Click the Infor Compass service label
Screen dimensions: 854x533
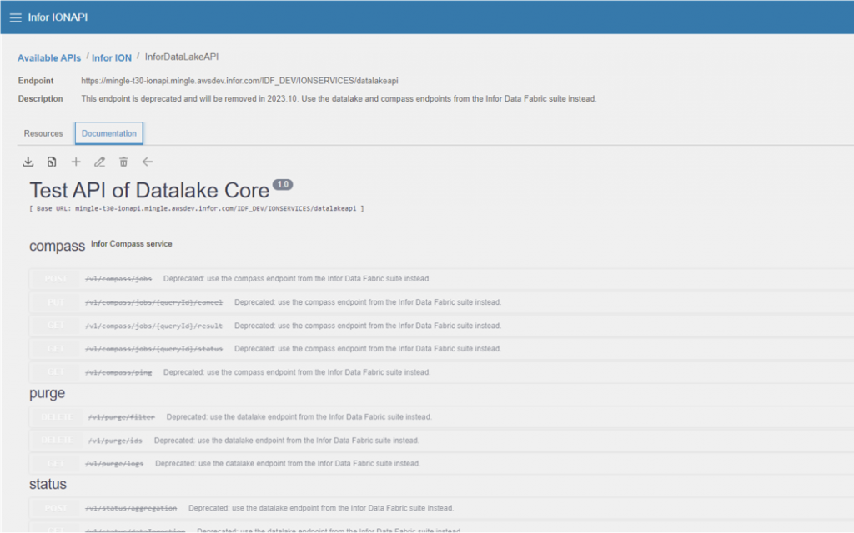point(131,244)
